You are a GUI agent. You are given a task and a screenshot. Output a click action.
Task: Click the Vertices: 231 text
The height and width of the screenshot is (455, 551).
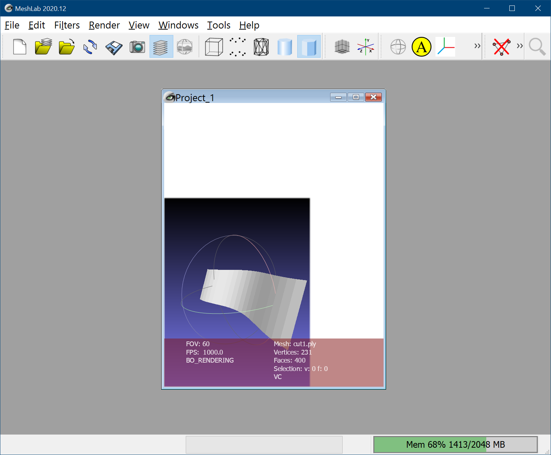(x=293, y=352)
